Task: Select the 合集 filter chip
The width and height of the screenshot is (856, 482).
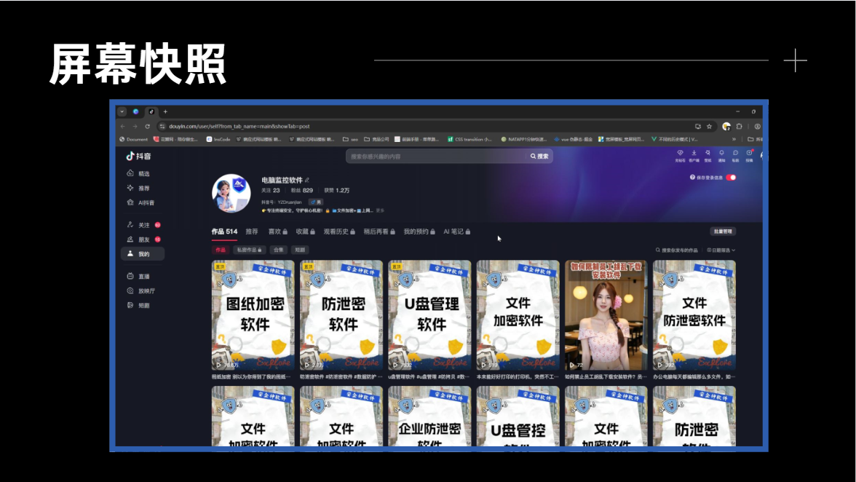Action: pos(278,250)
